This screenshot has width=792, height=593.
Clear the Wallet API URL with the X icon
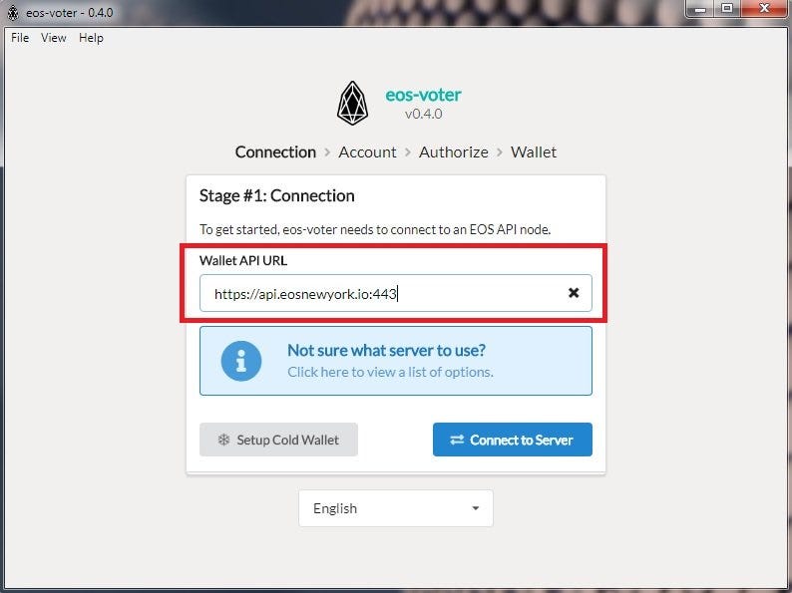574,293
